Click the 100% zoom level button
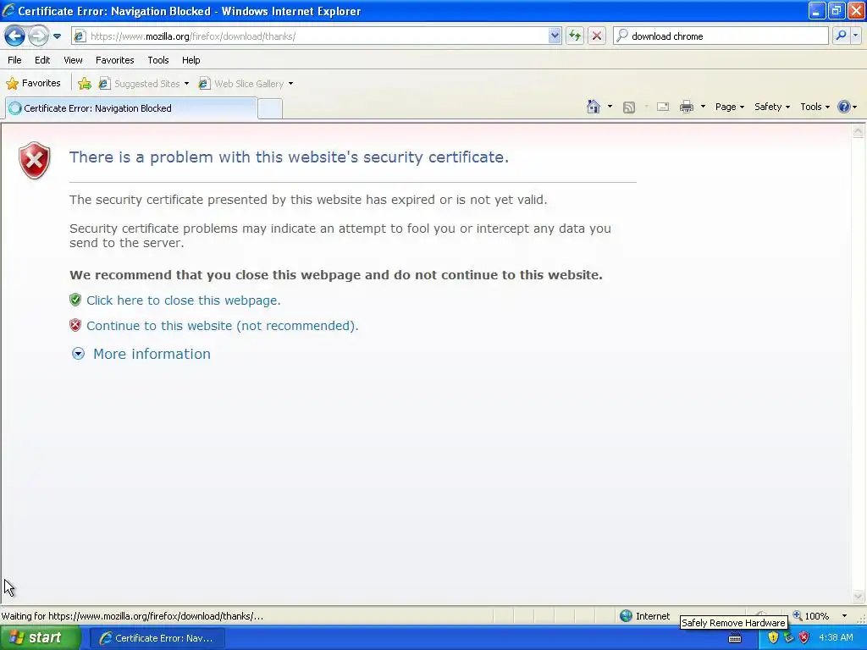Image resolution: width=867 pixels, height=650 pixels. pyautogui.click(x=811, y=616)
